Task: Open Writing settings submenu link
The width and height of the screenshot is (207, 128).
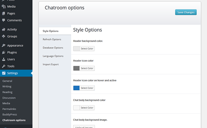Action: [7, 87]
